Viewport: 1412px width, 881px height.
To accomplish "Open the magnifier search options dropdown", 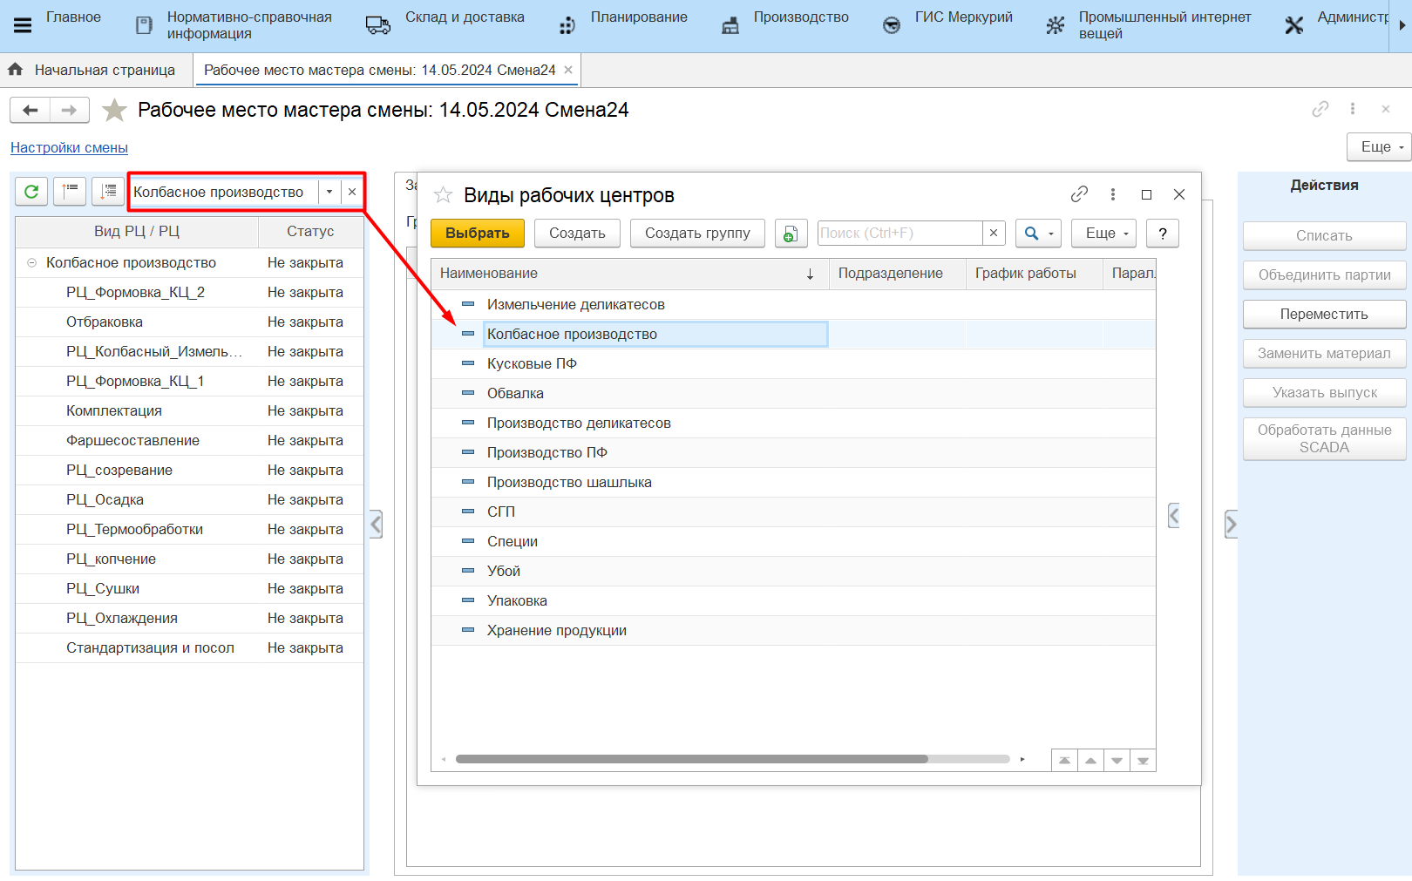I will tap(1038, 234).
